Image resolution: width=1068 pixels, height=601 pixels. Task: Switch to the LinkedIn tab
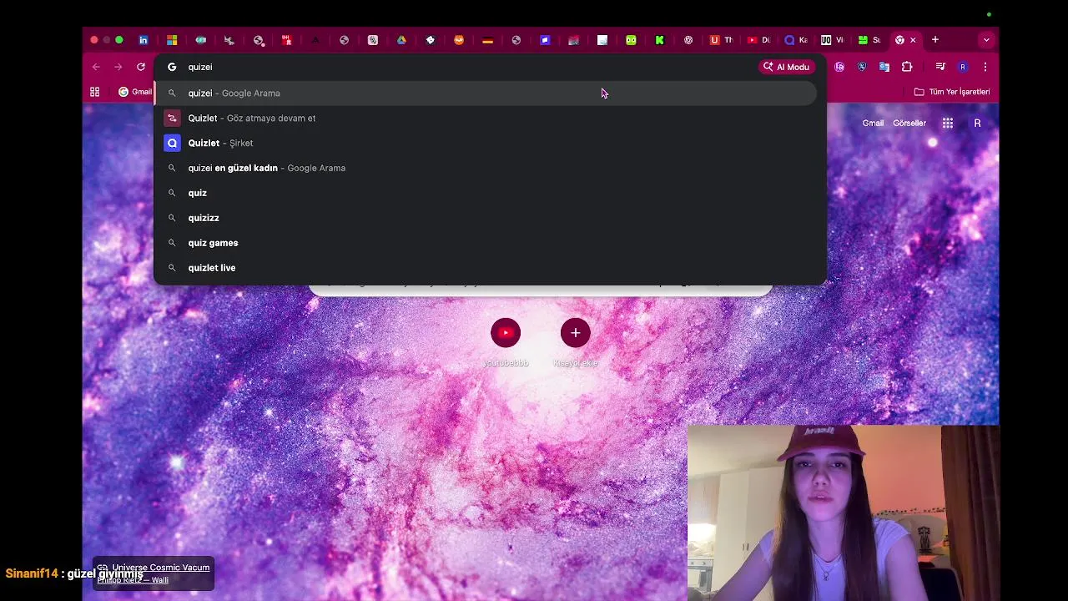[x=144, y=40]
